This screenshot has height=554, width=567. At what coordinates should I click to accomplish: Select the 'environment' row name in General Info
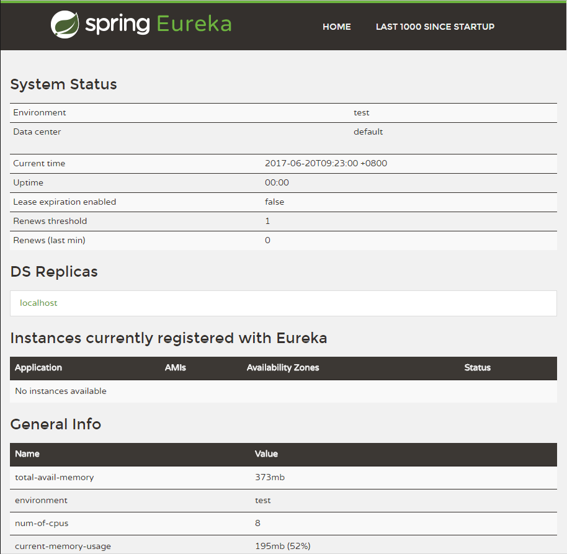41,500
